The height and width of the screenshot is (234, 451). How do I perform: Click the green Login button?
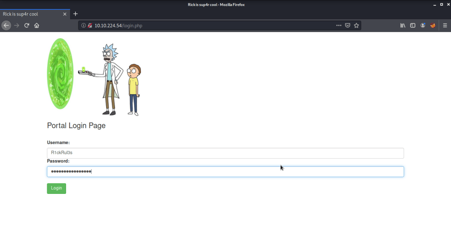[56, 188]
